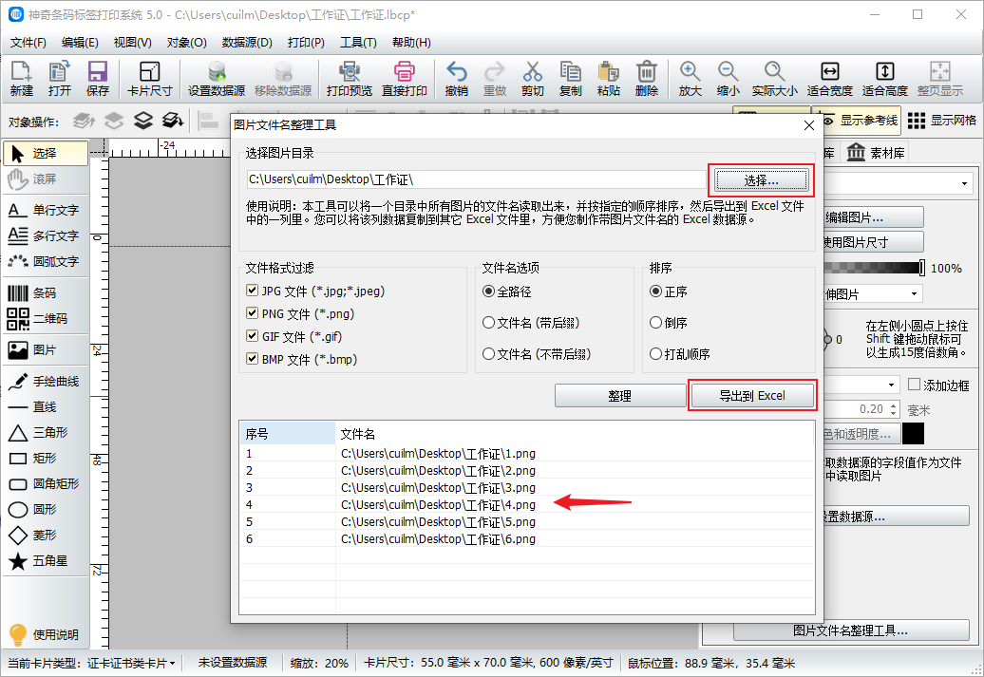This screenshot has height=677, width=984.
Task: Open the 数据源(D) menu
Action: 247,43
